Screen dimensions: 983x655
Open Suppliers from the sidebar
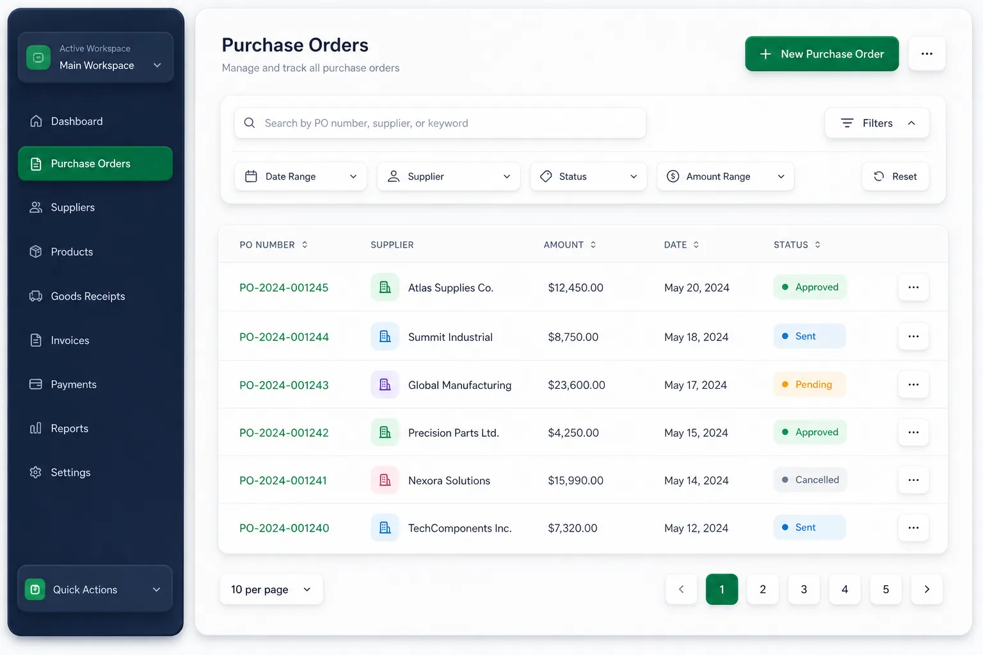pyautogui.click(x=95, y=207)
